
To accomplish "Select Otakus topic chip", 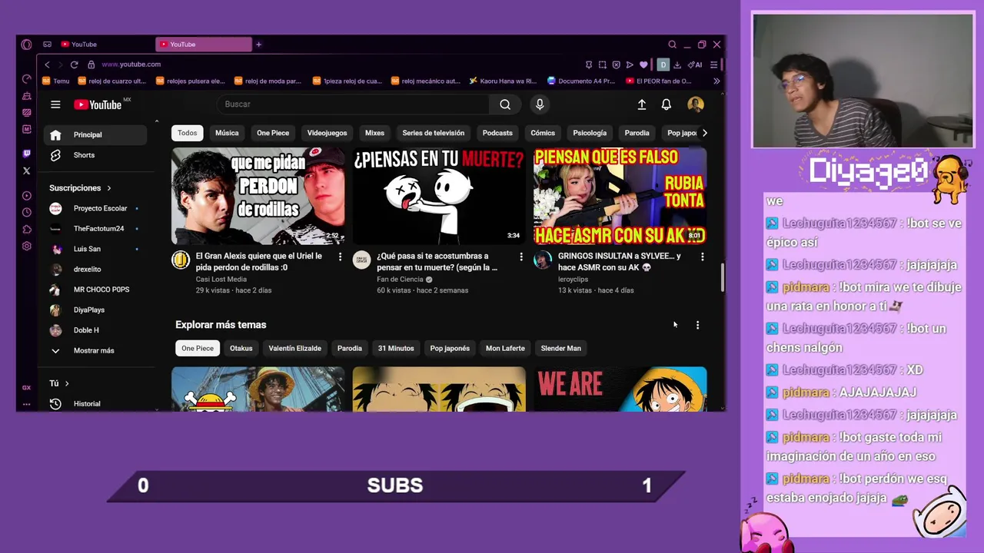I will (241, 349).
